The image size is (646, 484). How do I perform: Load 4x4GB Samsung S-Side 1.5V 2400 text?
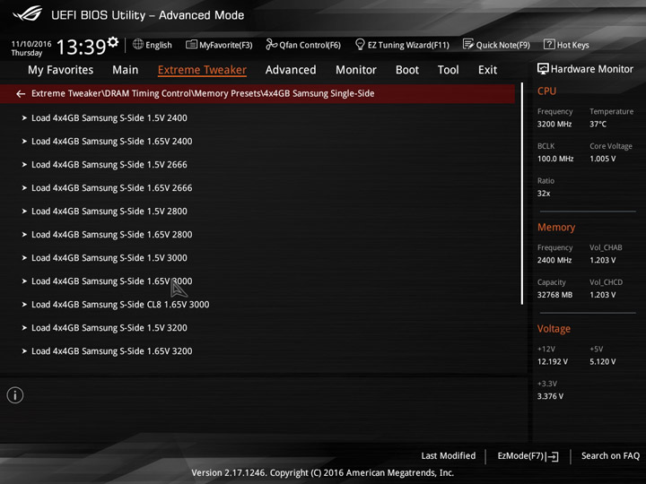[x=109, y=118]
